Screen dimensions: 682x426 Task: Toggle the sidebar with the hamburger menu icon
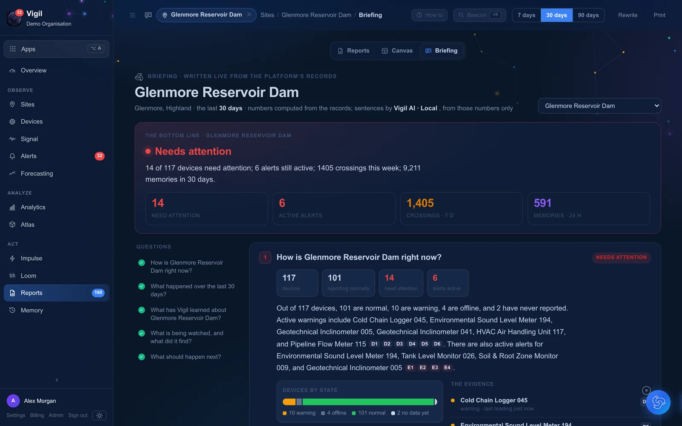(x=133, y=15)
